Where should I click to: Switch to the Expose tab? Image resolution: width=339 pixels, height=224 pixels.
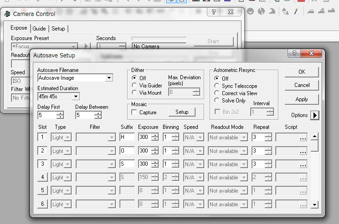pyautogui.click(x=19, y=28)
